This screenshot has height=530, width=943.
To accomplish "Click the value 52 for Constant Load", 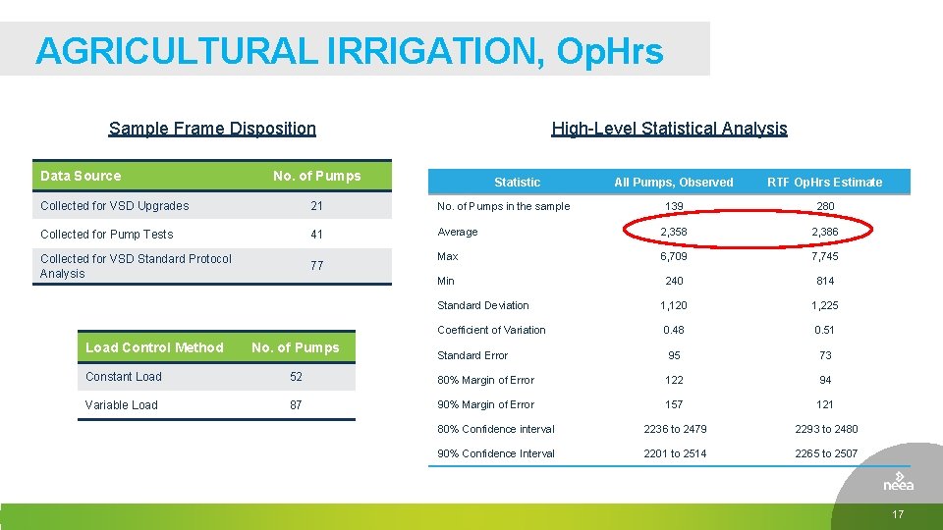I will coord(296,376).
